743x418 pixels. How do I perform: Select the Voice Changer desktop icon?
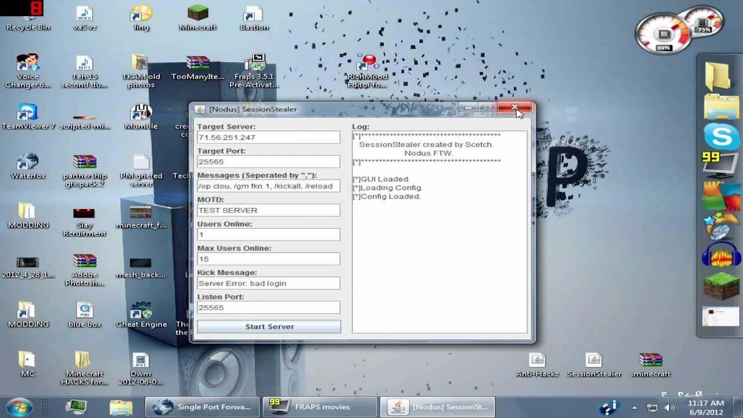pyautogui.click(x=28, y=71)
